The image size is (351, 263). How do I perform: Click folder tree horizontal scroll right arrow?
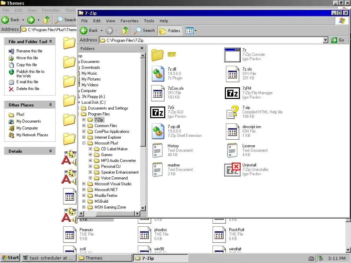[137, 214]
